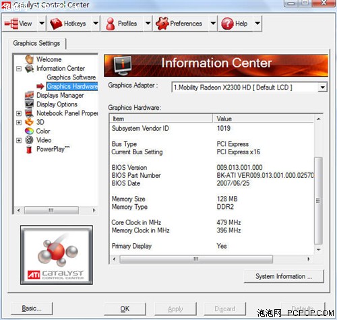Image resolution: width=337 pixels, height=320 pixels.
Task: Click the Display Options icon
Action: click(x=29, y=104)
